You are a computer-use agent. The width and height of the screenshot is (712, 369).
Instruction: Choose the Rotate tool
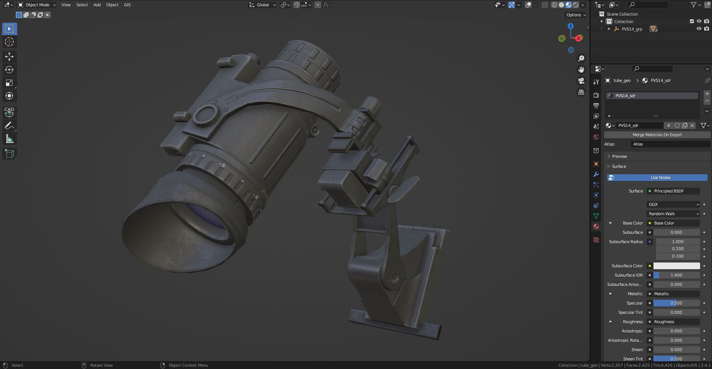(x=9, y=69)
